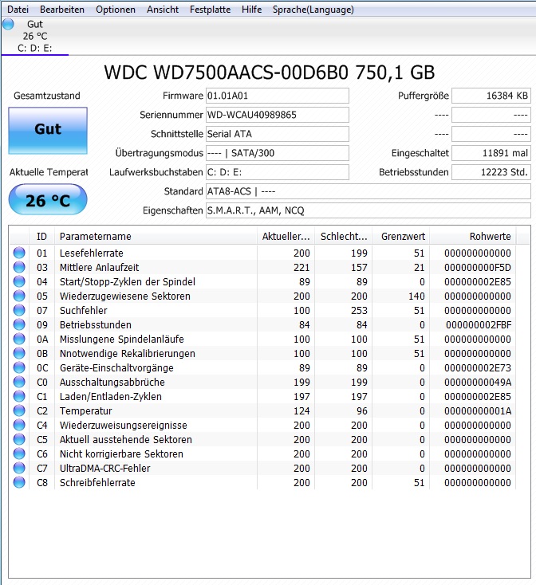Click worst value 157 in Mittlere Anlaufzeit row
The height and width of the screenshot is (585, 536).
[x=359, y=268]
